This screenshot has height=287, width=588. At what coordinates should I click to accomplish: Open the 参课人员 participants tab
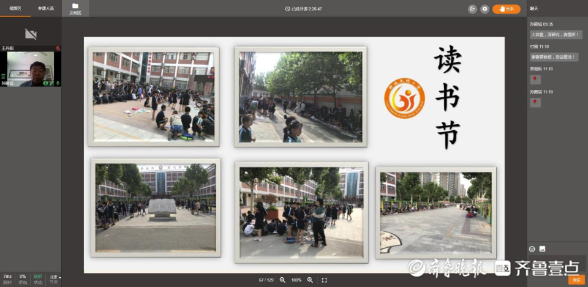pyautogui.click(x=46, y=9)
